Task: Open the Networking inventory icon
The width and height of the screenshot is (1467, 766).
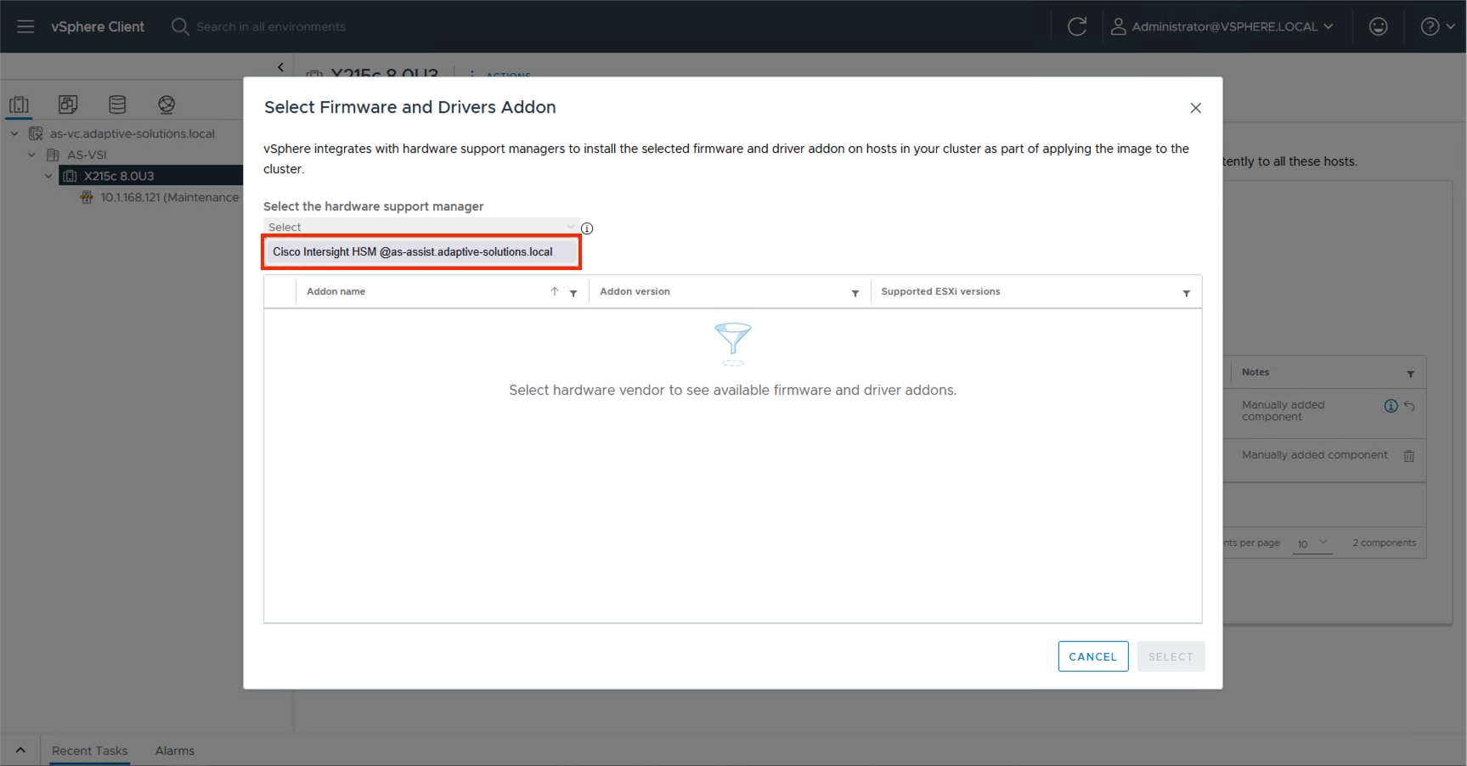Action: pos(166,104)
